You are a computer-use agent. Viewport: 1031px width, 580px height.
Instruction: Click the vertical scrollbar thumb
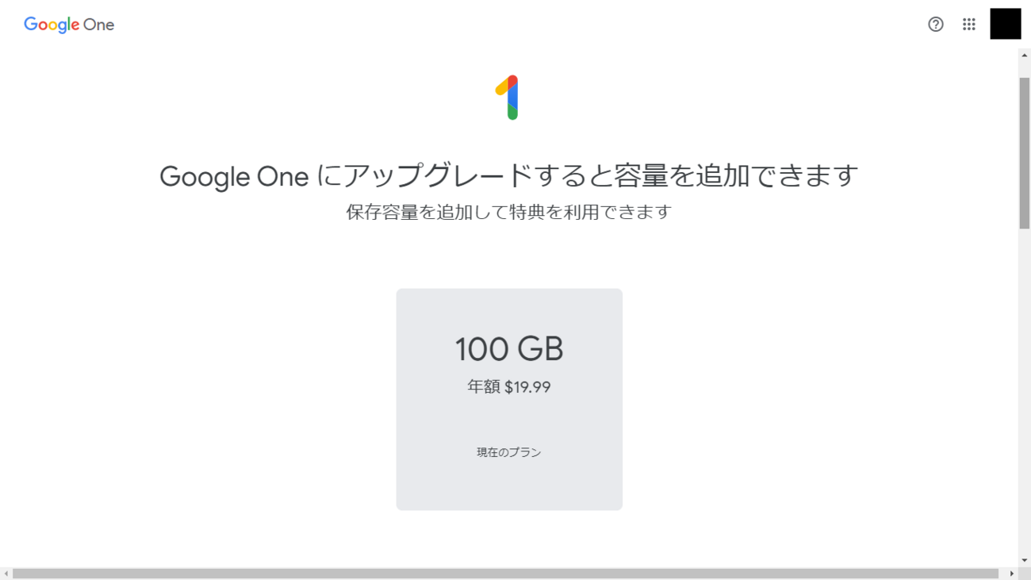(x=1025, y=151)
